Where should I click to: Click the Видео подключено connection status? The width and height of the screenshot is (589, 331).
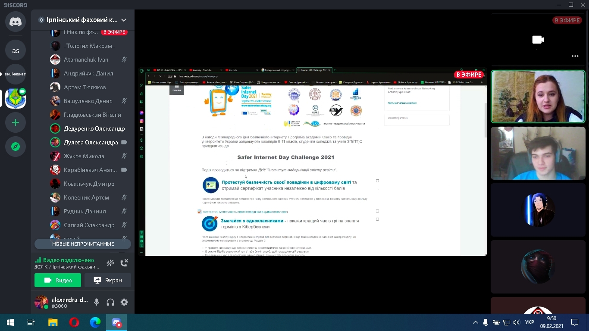pyautogui.click(x=68, y=260)
